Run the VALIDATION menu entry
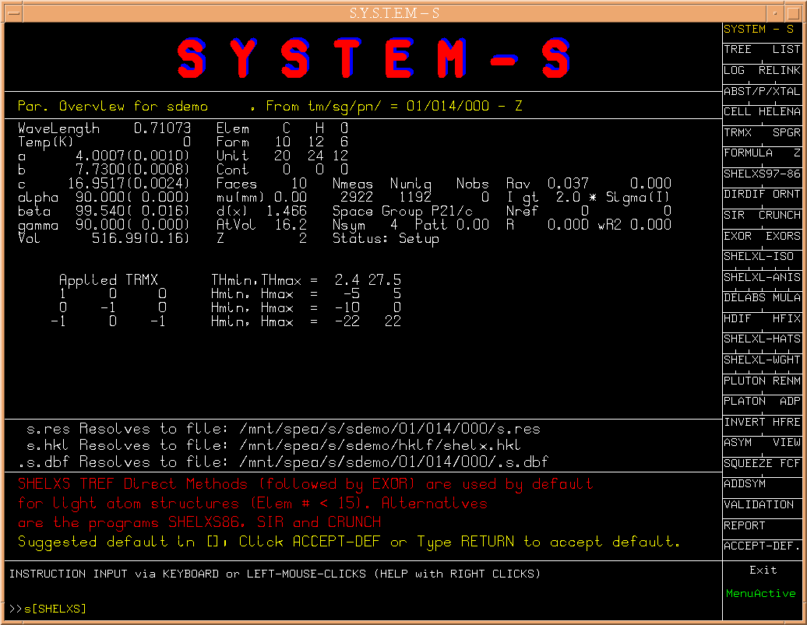 (759, 504)
